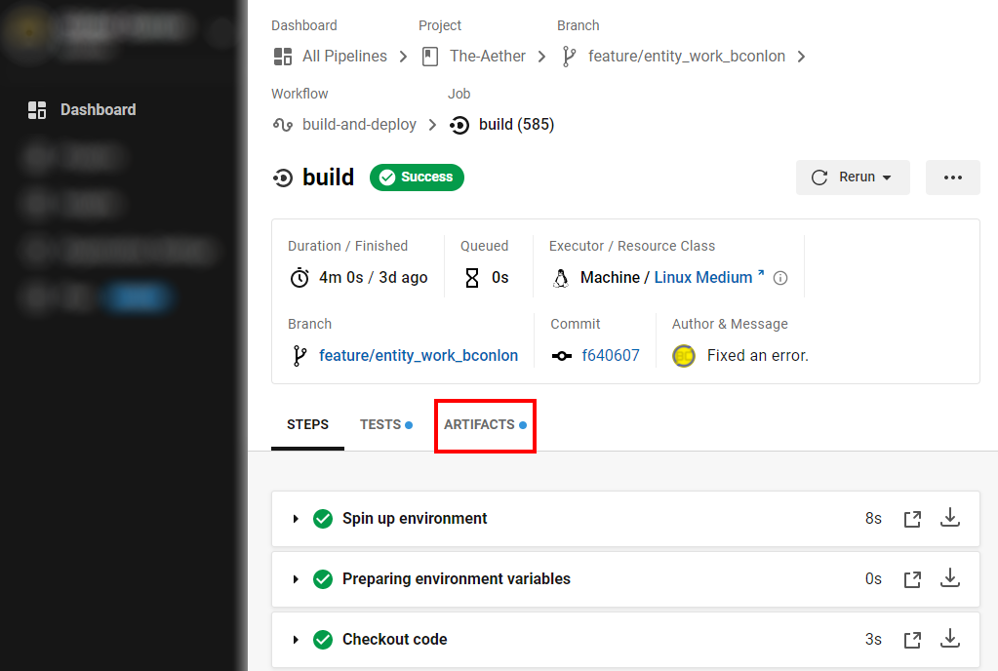Click the Spin up environment success checkmark

pos(323,519)
